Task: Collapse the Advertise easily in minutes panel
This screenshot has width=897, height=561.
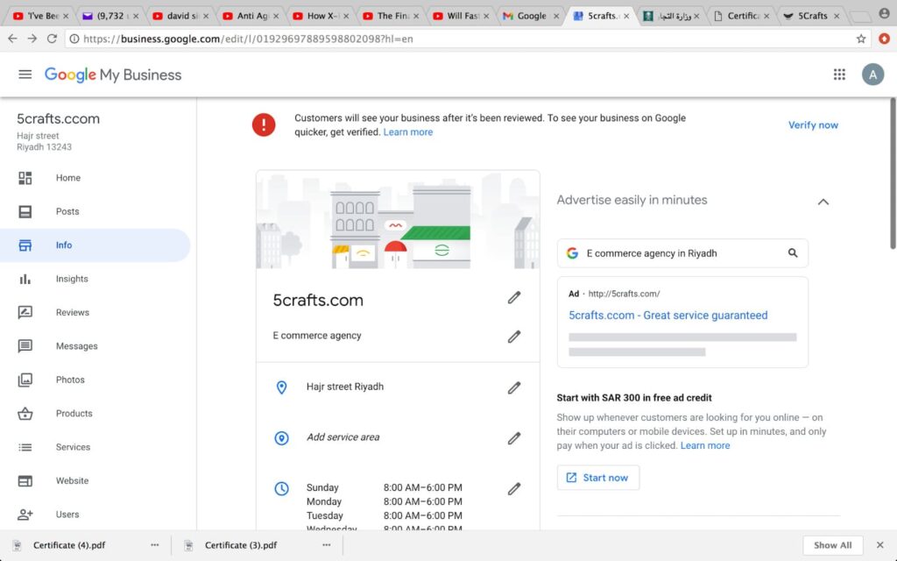Action: (x=823, y=202)
